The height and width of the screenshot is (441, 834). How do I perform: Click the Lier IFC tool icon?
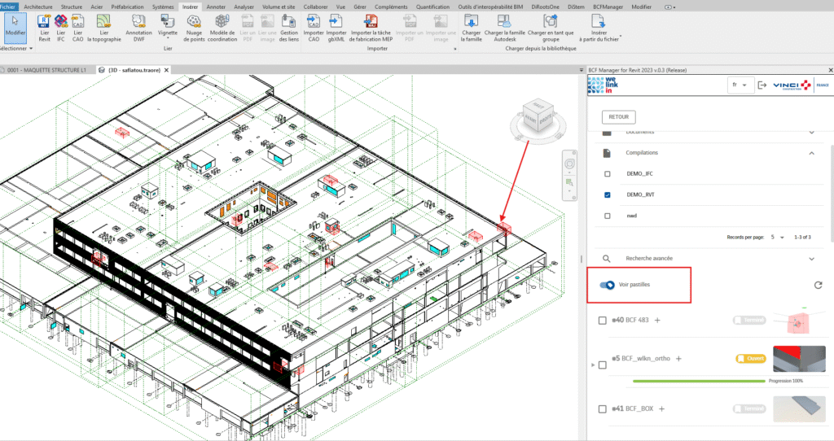coord(61,23)
